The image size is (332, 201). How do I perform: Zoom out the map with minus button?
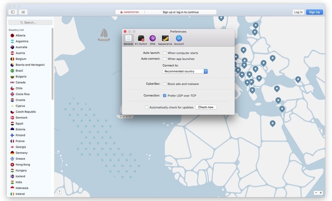tap(316, 193)
